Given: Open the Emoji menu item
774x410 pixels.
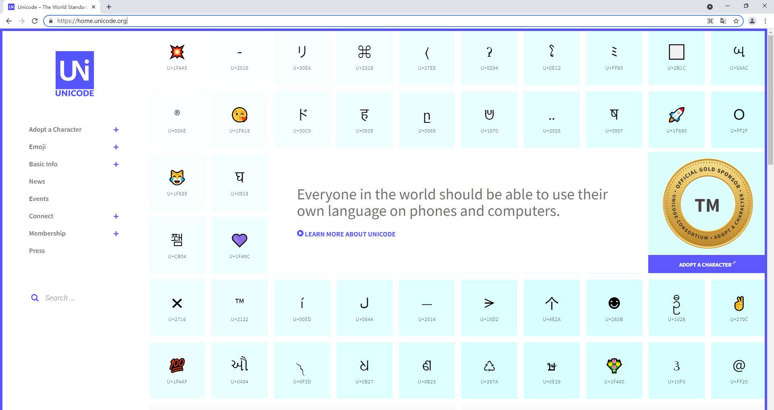Looking at the screenshot, I should (37, 147).
